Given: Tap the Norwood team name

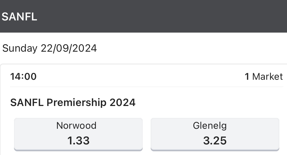Looking at the screenshot, I should 76,125.
